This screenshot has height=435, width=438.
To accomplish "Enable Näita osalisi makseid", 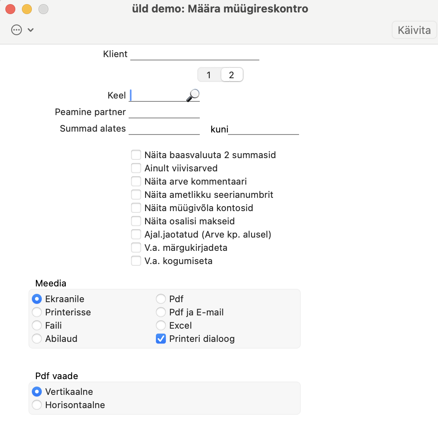I will pos(136,221).
